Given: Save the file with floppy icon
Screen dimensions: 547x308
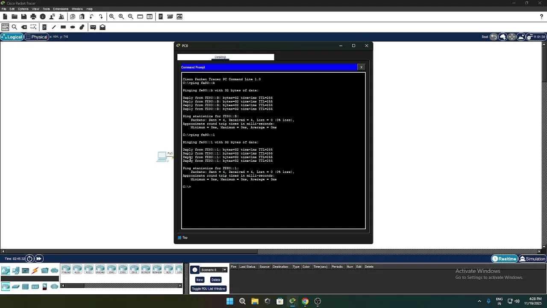Looking at the screenshot, I should tap(24, 17).
